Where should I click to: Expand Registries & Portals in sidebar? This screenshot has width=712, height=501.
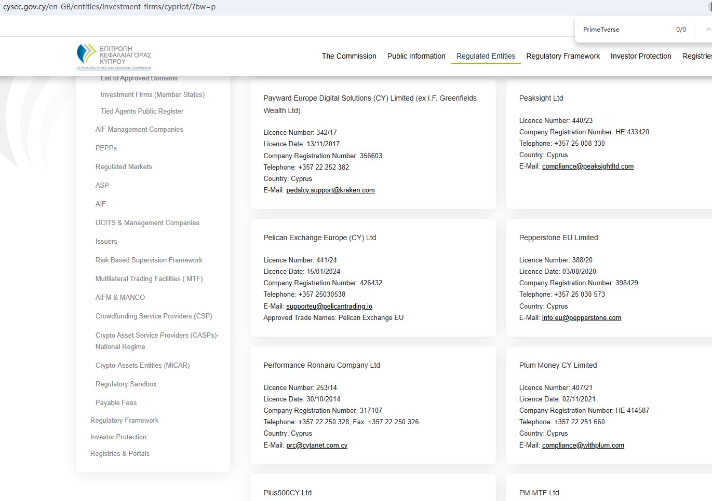click(x=120, y=454)
